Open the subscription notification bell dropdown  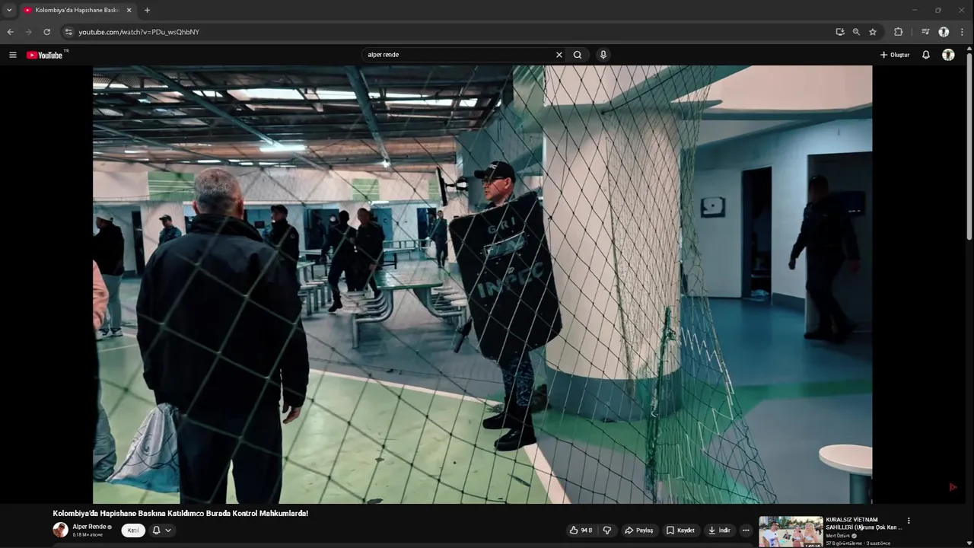[x=162, y=530]
